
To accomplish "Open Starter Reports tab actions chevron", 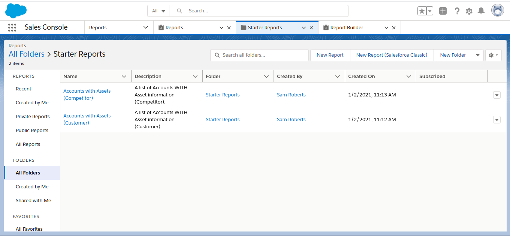I will tap(304, 28).
